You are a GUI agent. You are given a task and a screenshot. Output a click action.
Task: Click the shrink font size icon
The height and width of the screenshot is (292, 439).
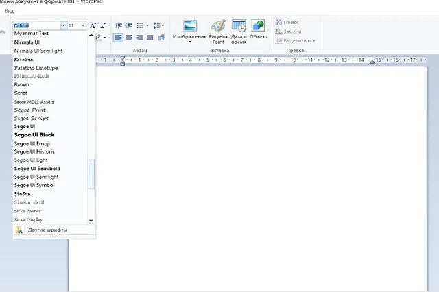[102, 25]
